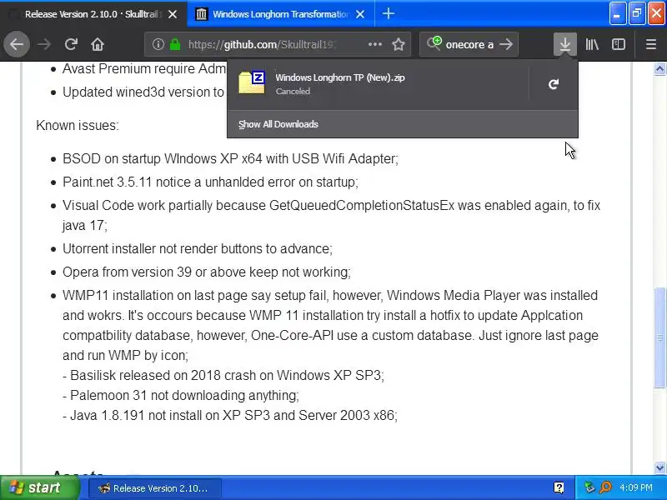Switch to Release Version 2.10.0 tab
The width and height of the screenshot is (667, 500).
pos(93,14)
